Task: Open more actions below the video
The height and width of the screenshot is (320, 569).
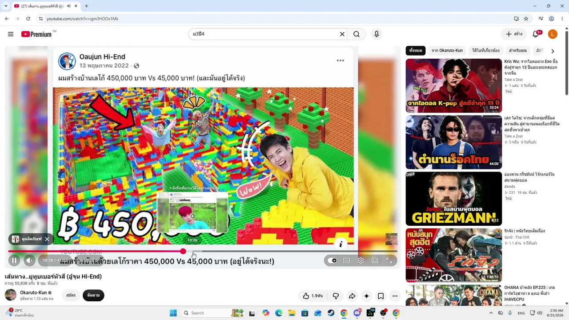Action: (395, 296)
